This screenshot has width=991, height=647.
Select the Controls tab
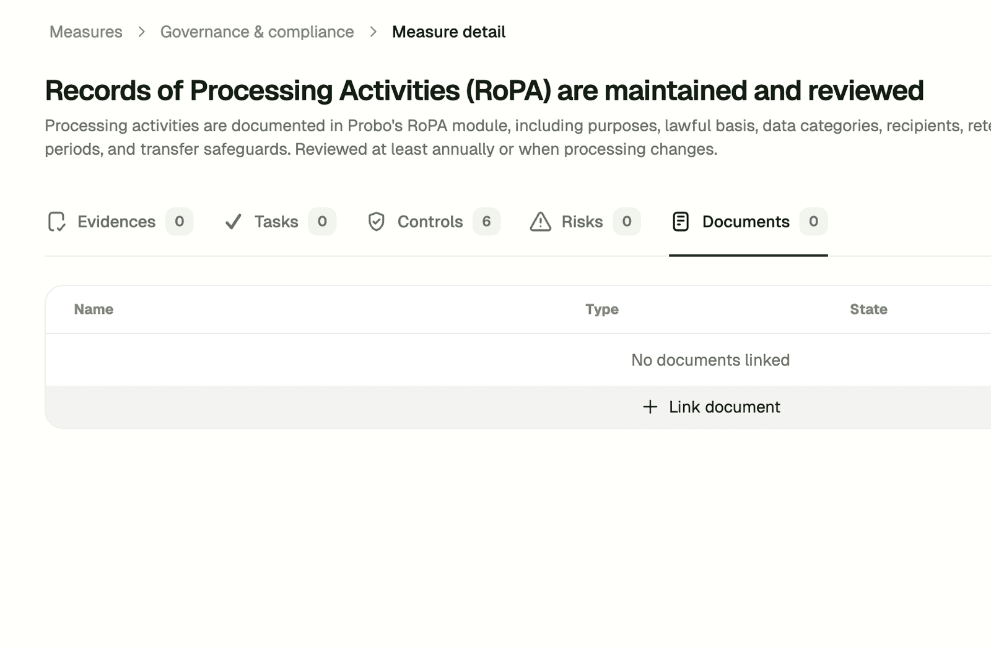click(x=434, y=222)
